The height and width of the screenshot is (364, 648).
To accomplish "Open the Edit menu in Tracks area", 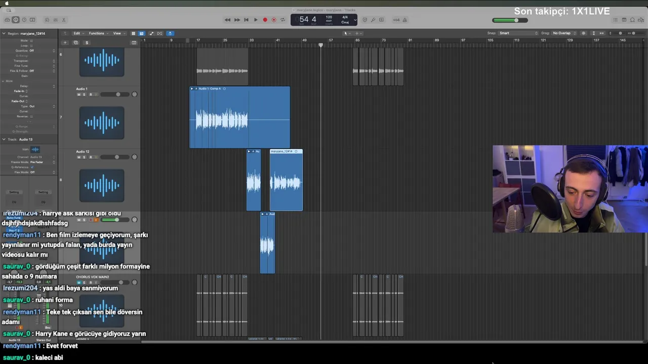I will [78, 33].
